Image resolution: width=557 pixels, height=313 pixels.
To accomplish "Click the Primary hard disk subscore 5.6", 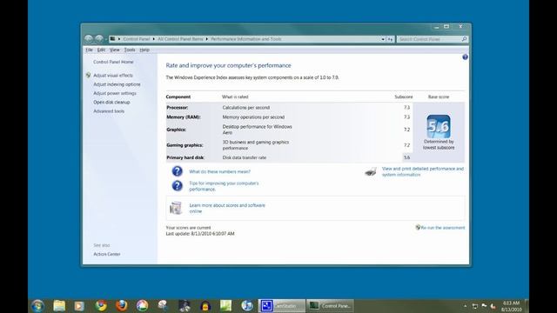I will pos(406,157).
